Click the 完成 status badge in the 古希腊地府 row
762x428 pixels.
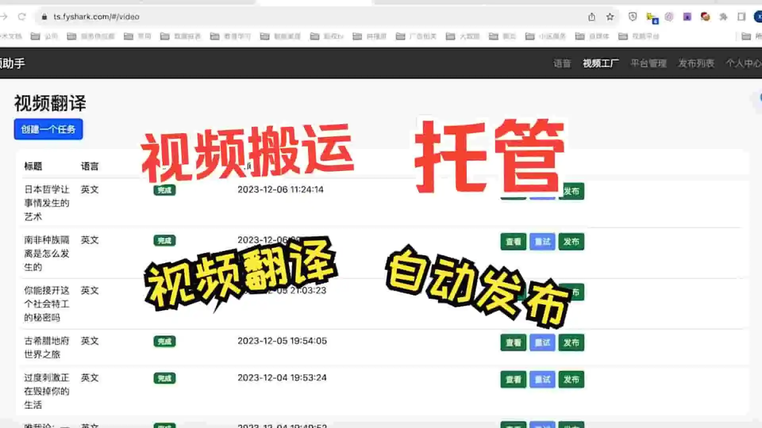coord(164,342)
